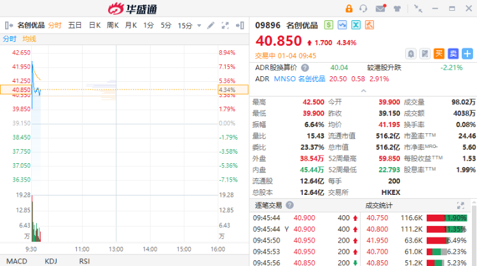Click the help icon next to ADR股换算价

[305, 68]
